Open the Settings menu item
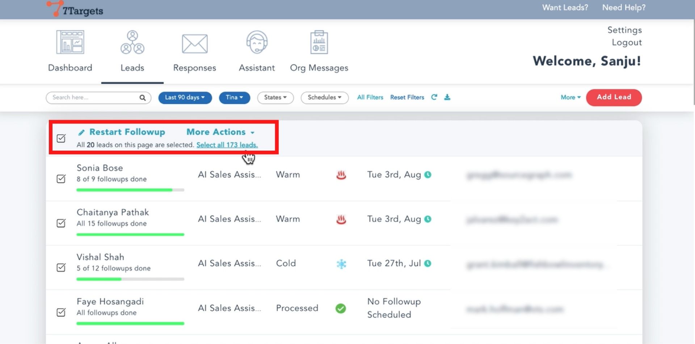Viewport: 695px width, 344px height. tap(624, 30)
